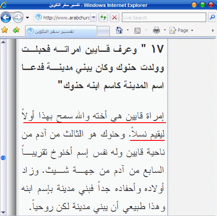Add to Favorites with green plus star
Viewport: 217px width, 216px height.
[16, 30]
